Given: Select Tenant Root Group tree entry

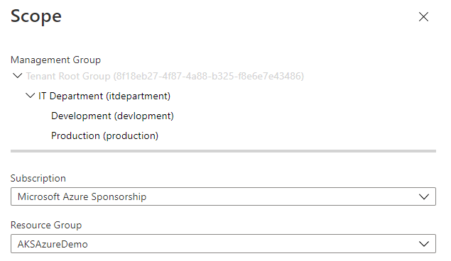Looking at the screenshot, I should click(x=165, y=76).
